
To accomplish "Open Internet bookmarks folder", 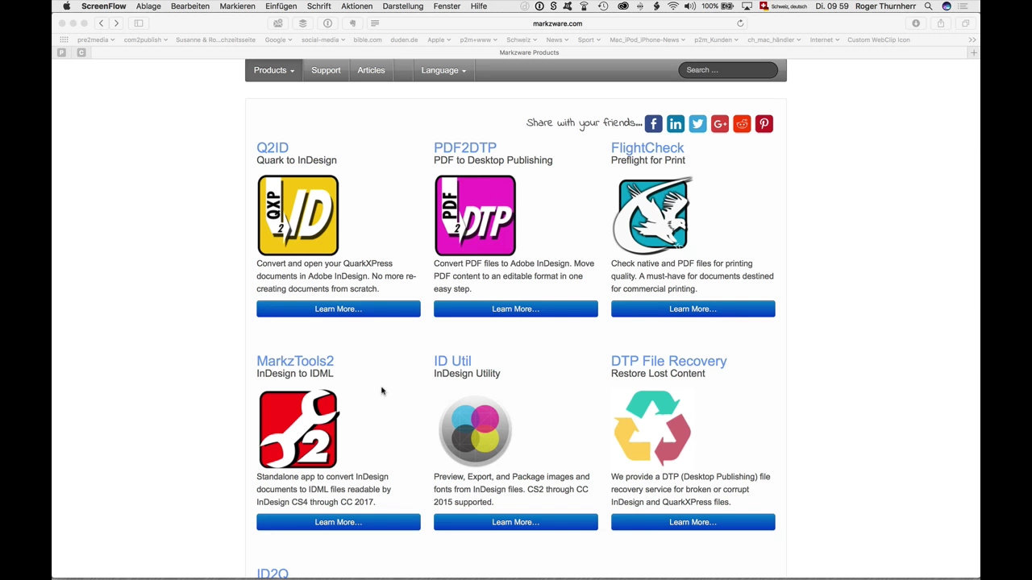I will pyautogui.click(x=825, y=39).
